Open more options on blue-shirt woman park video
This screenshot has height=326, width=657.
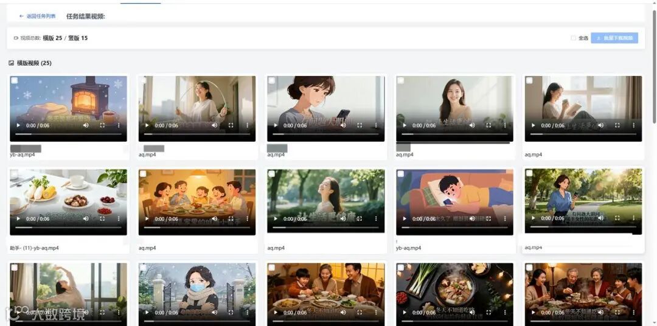(633, 218)
